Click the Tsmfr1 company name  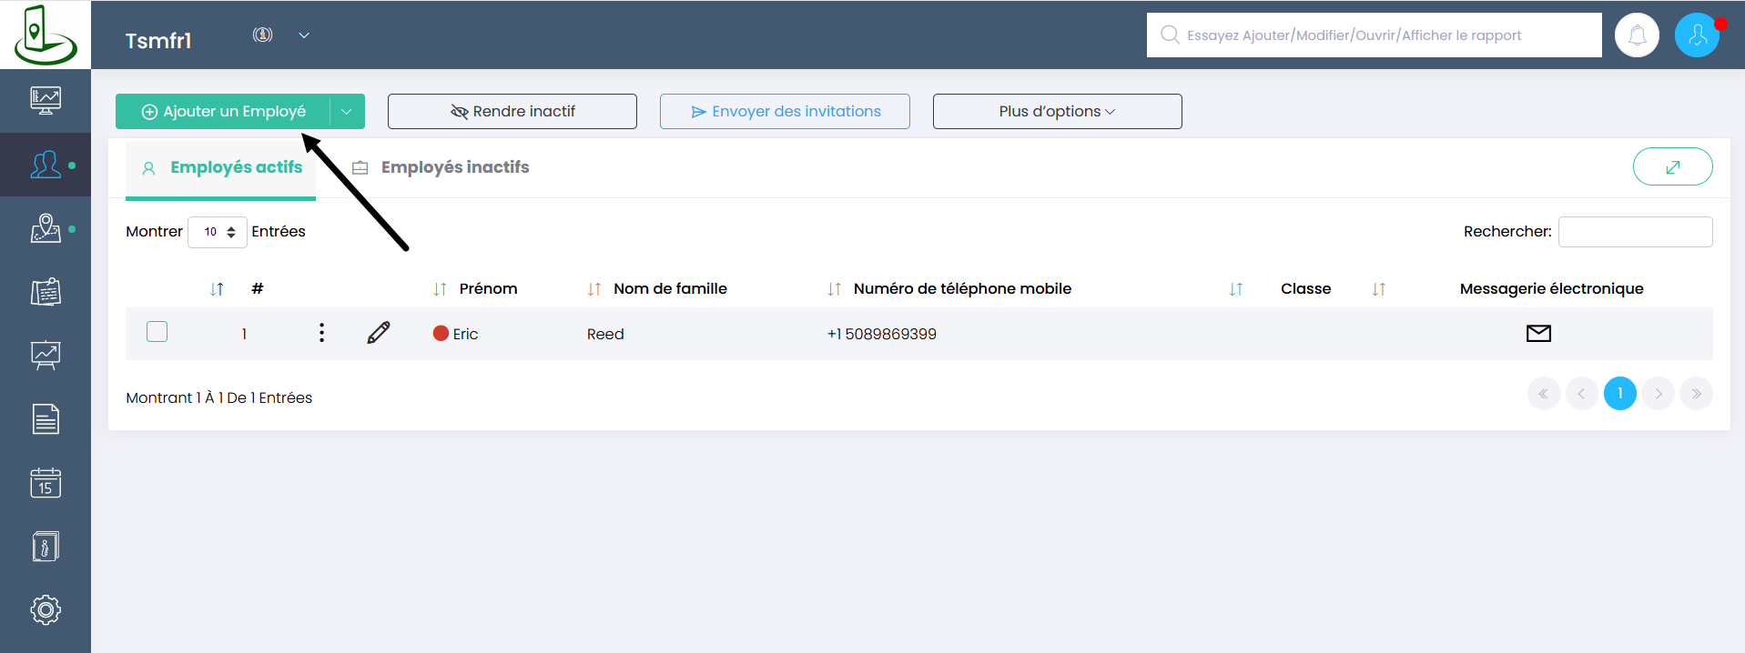click(x=158, y=41)
